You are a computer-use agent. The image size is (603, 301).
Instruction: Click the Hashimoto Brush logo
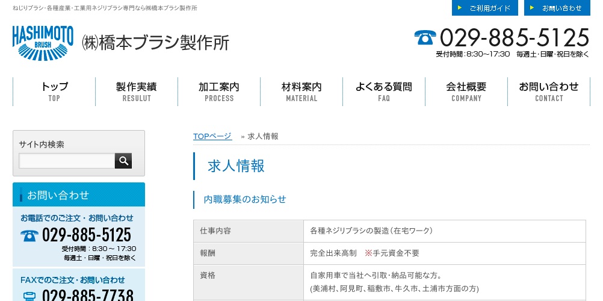click(x=43, y=43)
